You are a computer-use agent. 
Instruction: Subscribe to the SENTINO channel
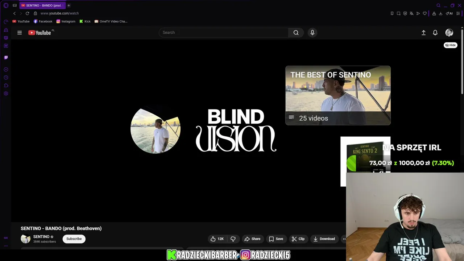click(74, 239)
